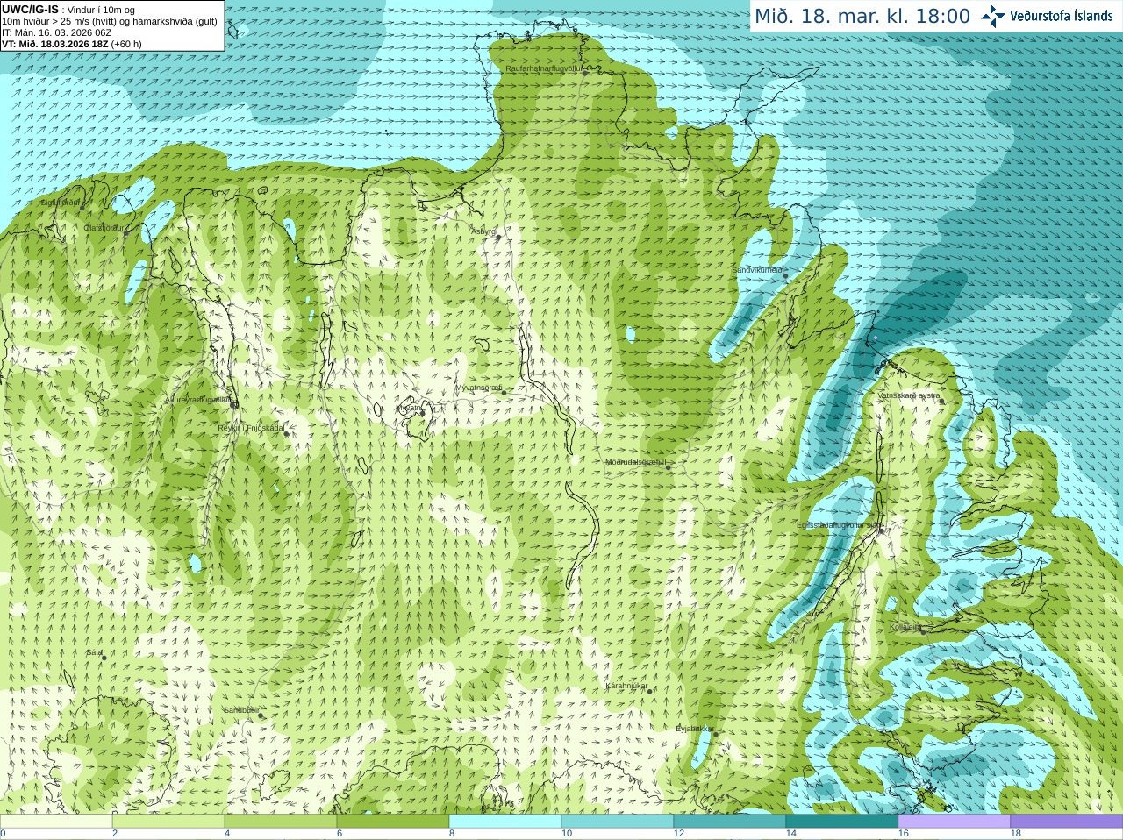Select the Sandbúðir station marker
The width and height of the screenshot is (1123, 840).
261,715
